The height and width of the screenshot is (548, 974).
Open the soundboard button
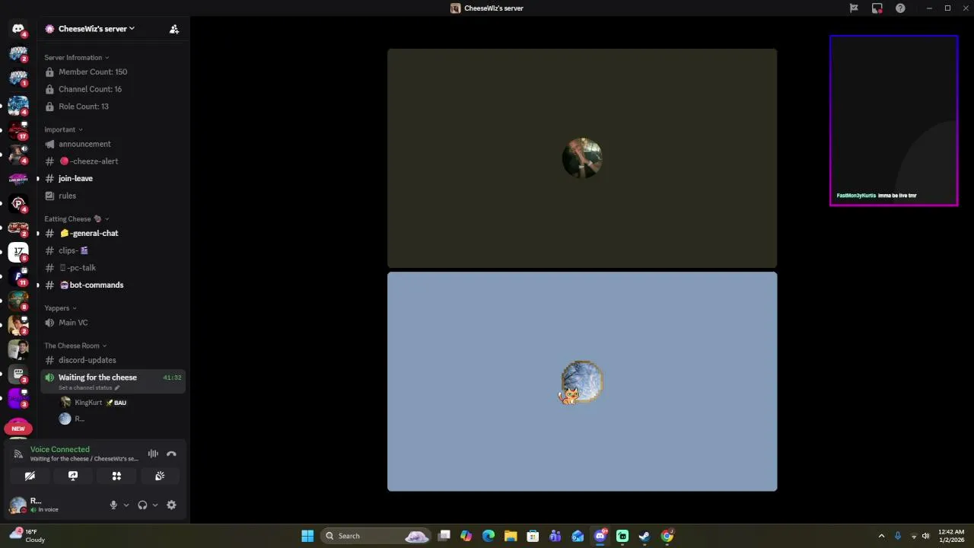click(x=160, y=476)
